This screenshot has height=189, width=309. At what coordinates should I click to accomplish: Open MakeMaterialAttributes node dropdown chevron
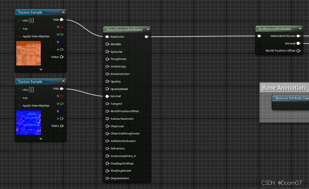pyautogui.click(x=148, y=29)
